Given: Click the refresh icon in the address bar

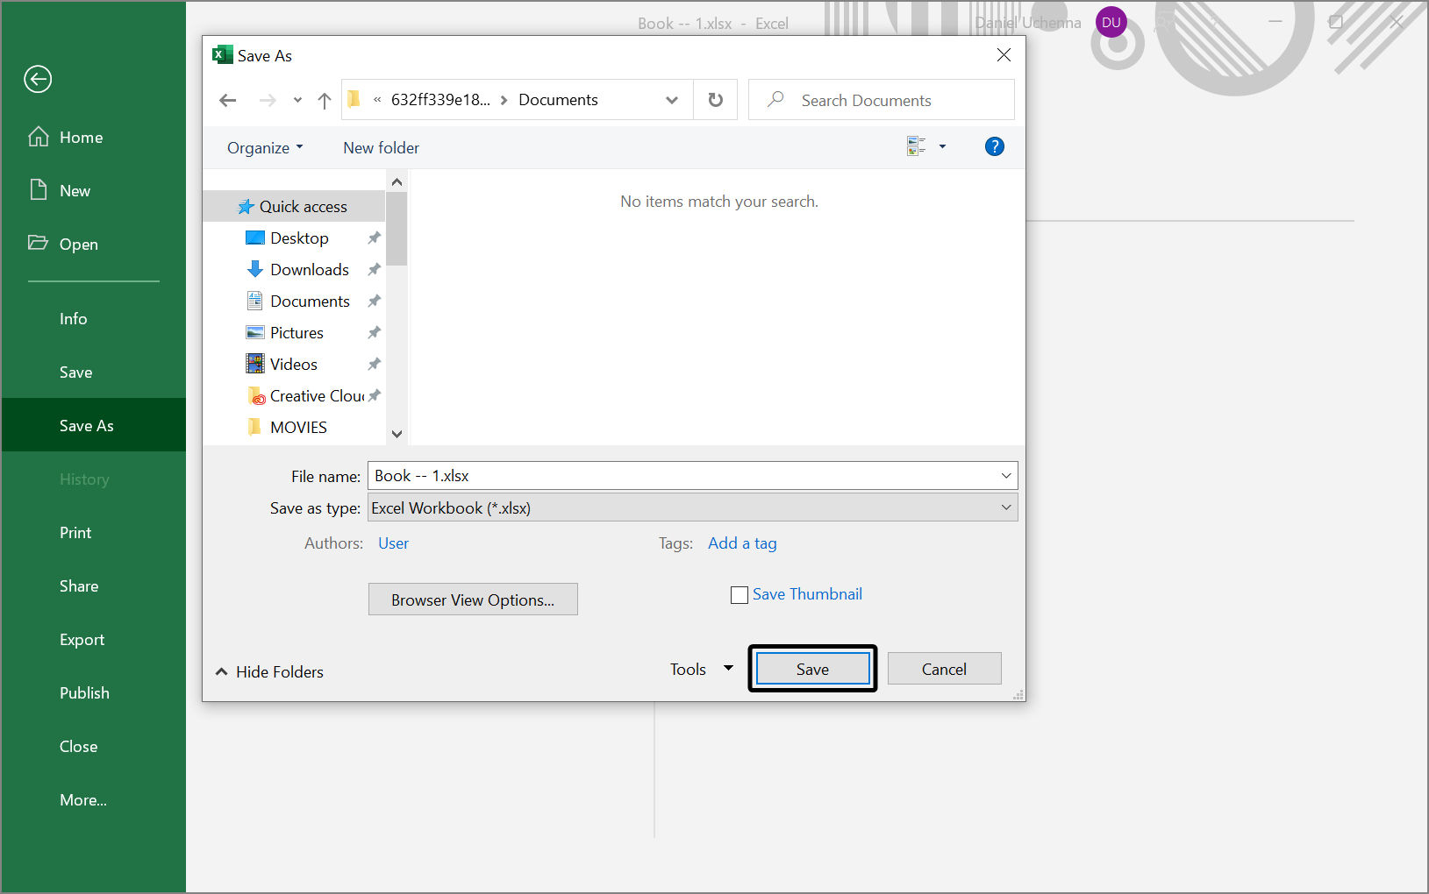Looking at the screenshot, I should tap(715, 99).
